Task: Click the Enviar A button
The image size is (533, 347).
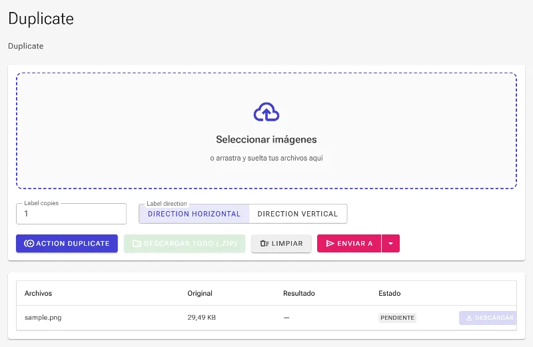Action: click(349, 243)
